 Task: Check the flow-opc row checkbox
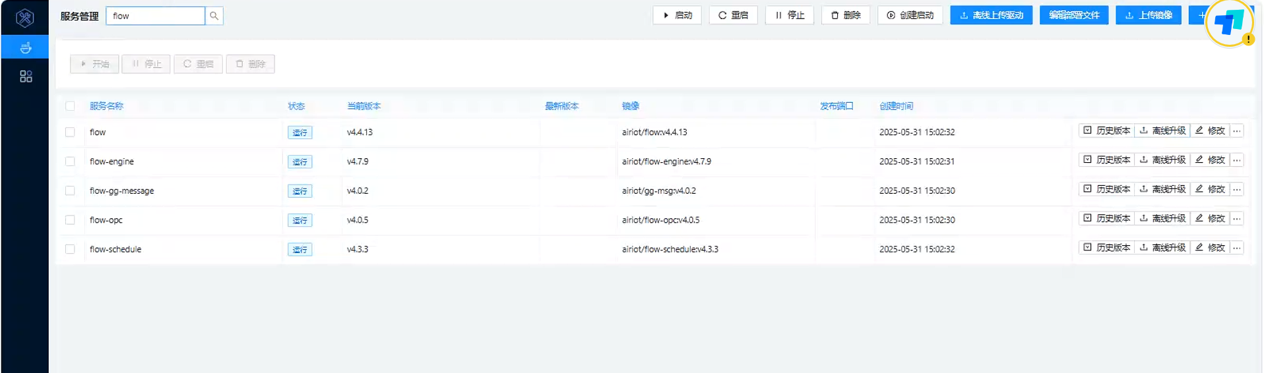point(70,220)
